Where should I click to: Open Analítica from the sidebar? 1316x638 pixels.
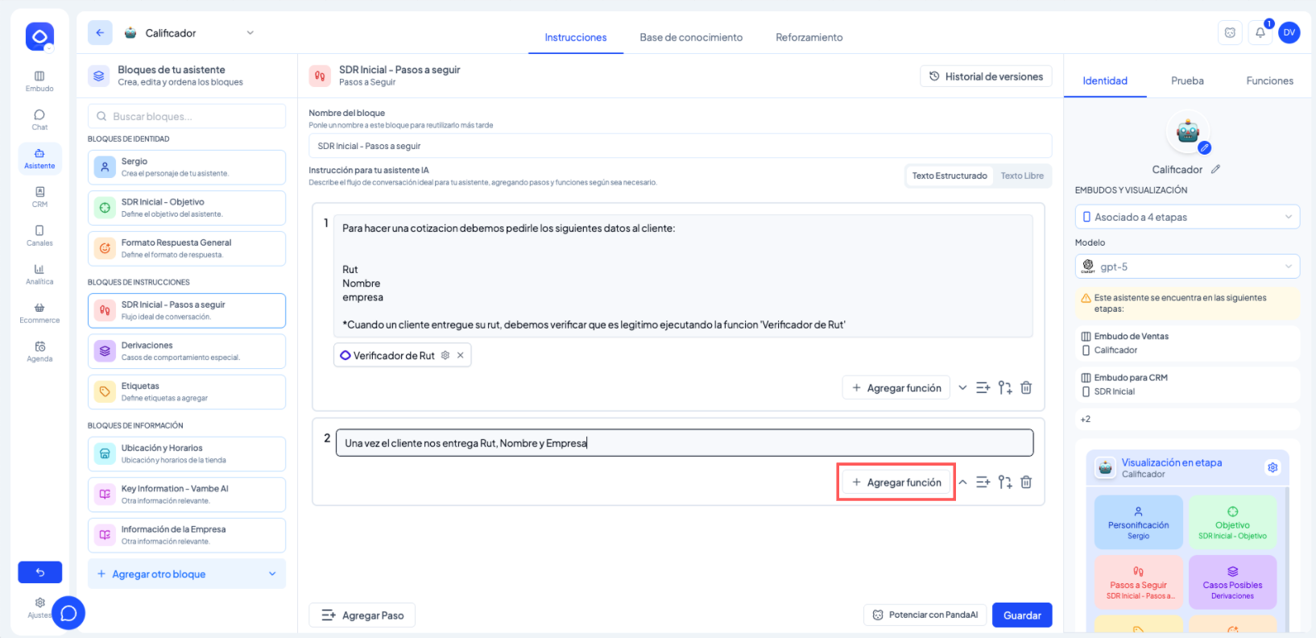[39, 274]
